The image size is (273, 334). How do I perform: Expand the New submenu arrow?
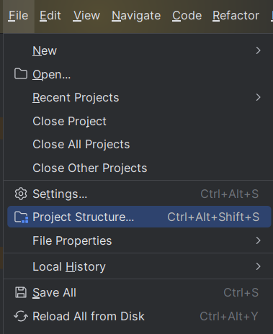pos(258,50)
